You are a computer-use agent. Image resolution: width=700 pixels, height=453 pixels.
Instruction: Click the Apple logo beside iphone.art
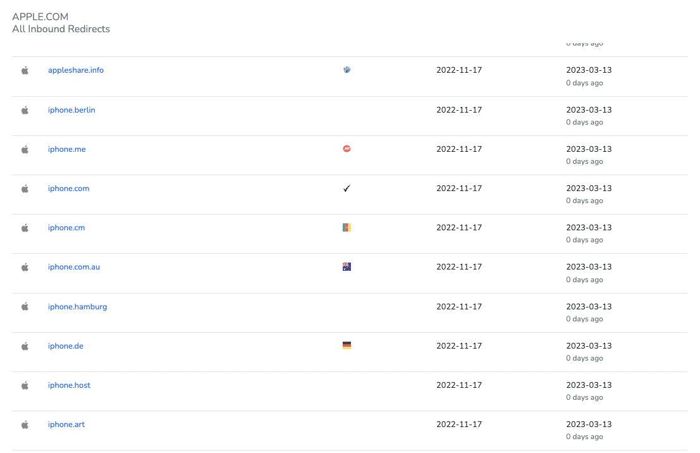tap(25, 425)
